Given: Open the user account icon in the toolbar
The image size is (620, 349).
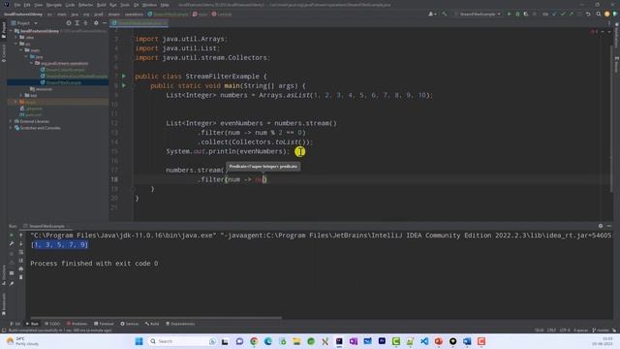Looking at the screenshot, I should coord(432,14).
